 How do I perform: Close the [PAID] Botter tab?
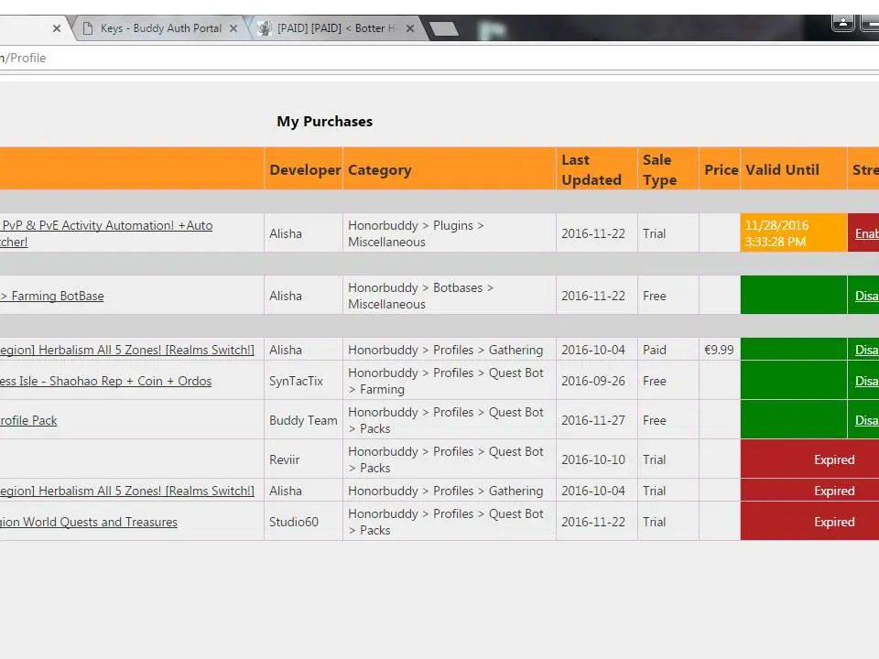coord(410,28)
